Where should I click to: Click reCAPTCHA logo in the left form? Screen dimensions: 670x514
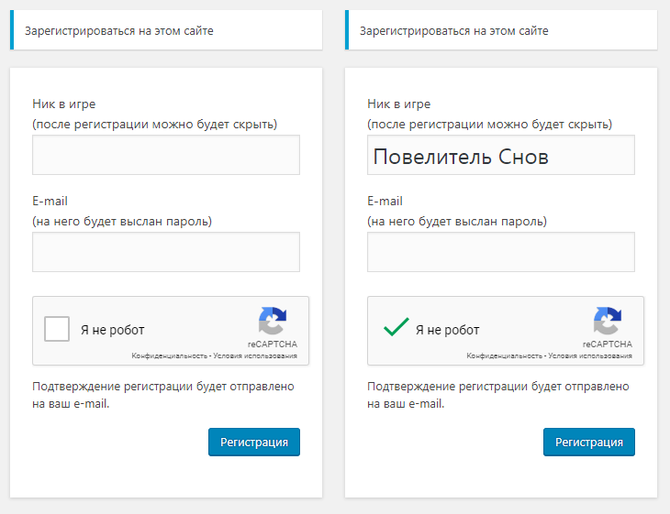coord(273,321)
